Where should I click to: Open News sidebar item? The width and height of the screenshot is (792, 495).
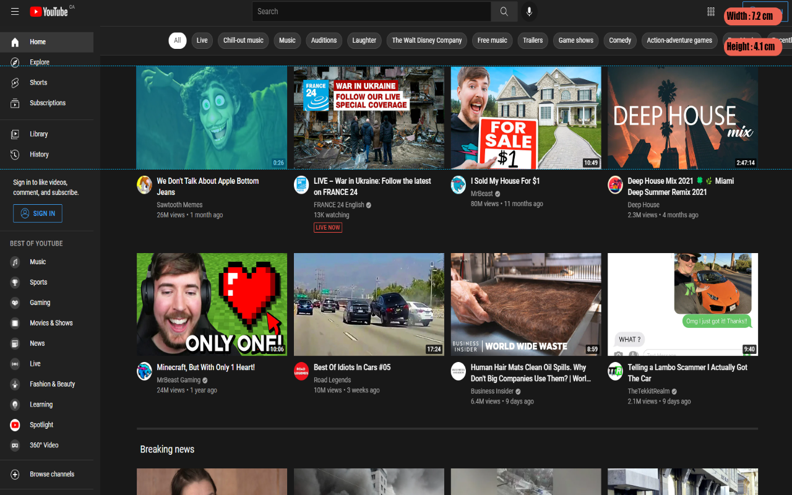[46, 343]
